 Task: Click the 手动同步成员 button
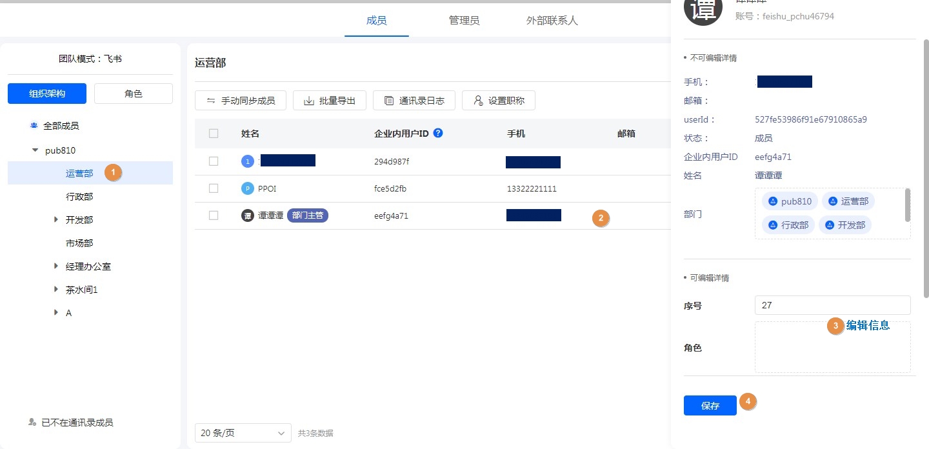click(x=241, y=101)
